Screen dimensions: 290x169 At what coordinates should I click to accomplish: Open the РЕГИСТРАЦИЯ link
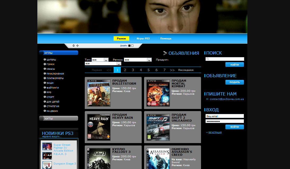(x=215, y=133)
